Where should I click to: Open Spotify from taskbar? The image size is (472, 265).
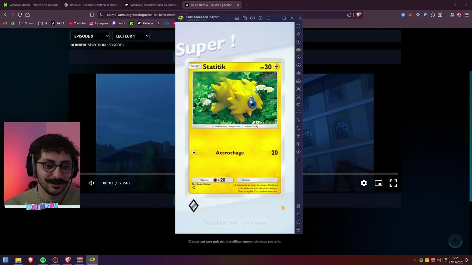[x=43, y=260]
